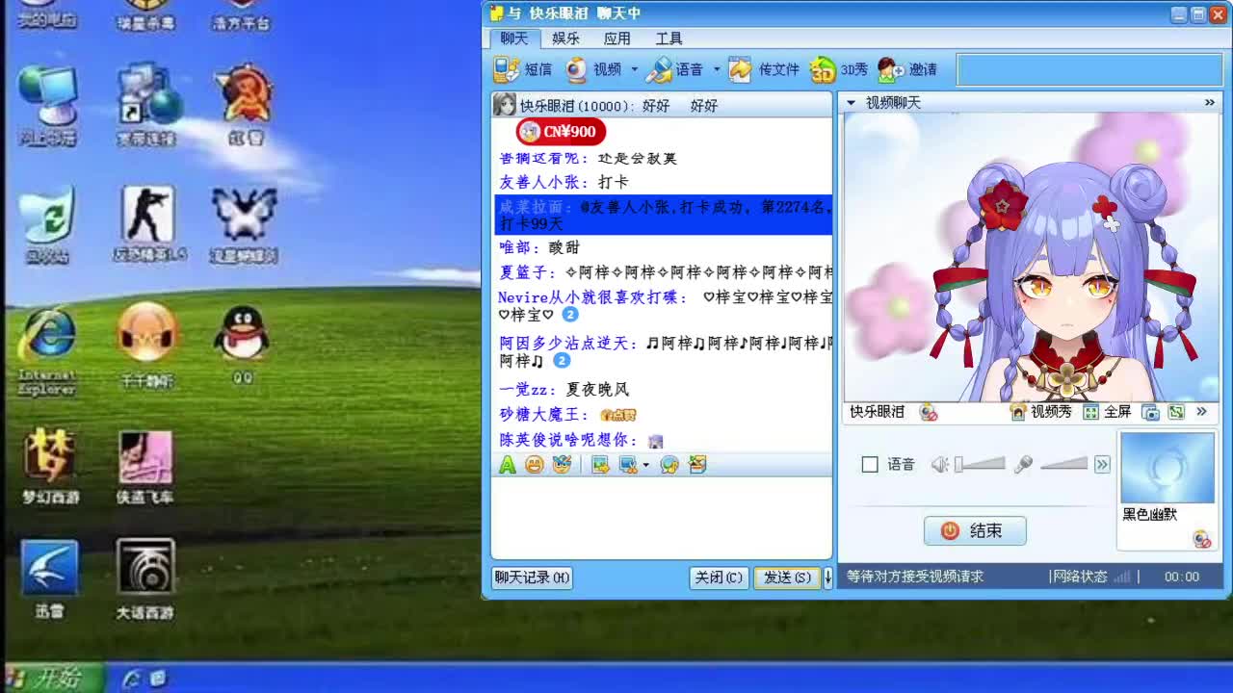Screen dimensions: 1233x693
Task: Click the 快乐眼泪 contact avatar
Action: [504, 105]
